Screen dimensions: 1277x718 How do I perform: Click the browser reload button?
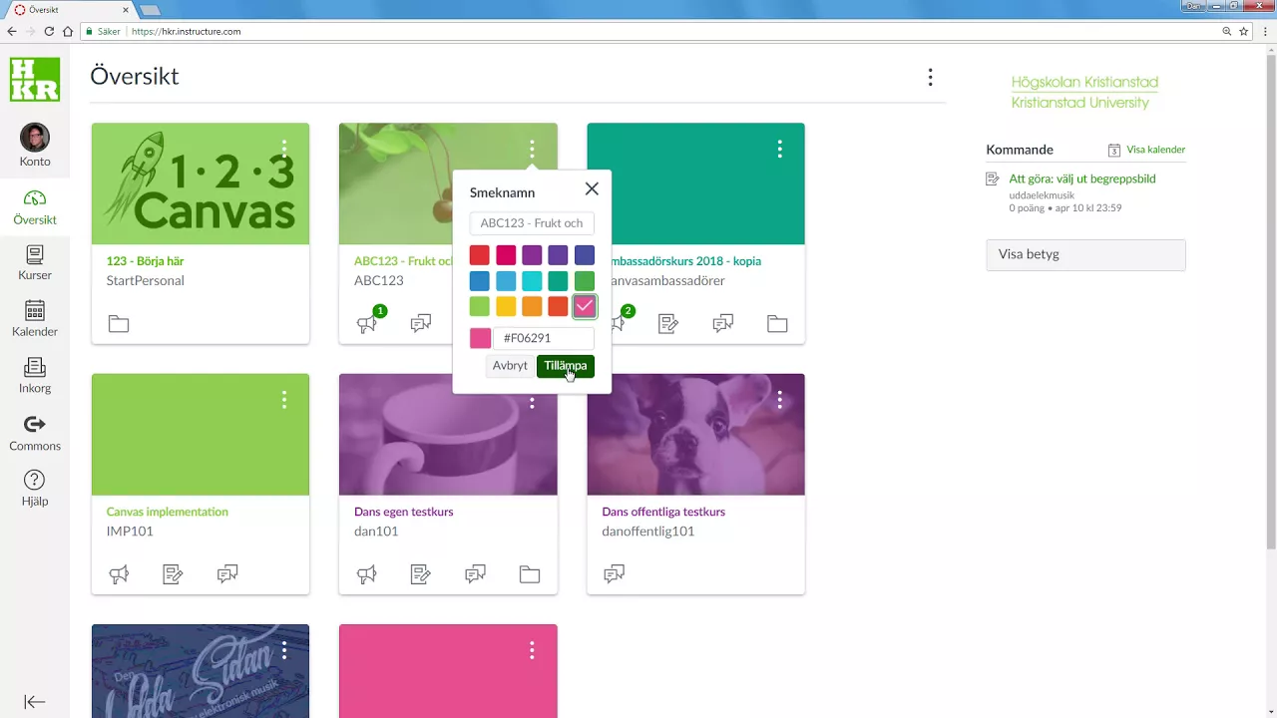click(x=49, y=32)
